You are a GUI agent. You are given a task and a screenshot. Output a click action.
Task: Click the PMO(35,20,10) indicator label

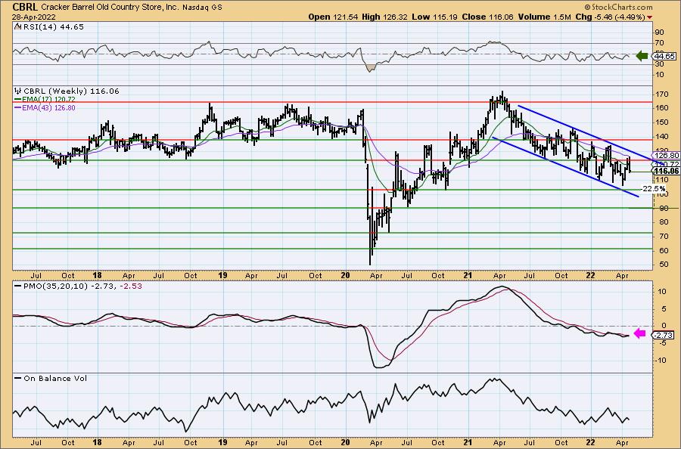tap(55, 286)
